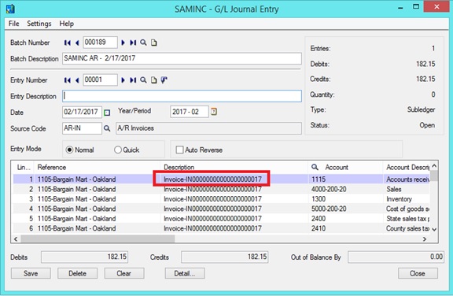
Task: Click the application icon in title bar
Action: pyautogui.click(x=10, y=9)
